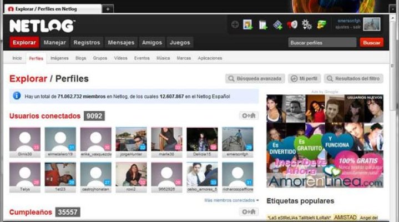Click the magnifier in Búsqueda avanzada button

click(231, 79)
